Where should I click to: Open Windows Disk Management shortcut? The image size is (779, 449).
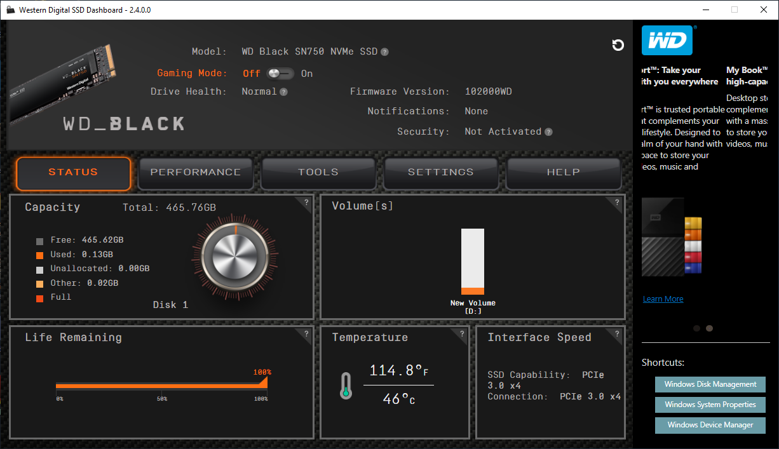click(x=710, y=384)
